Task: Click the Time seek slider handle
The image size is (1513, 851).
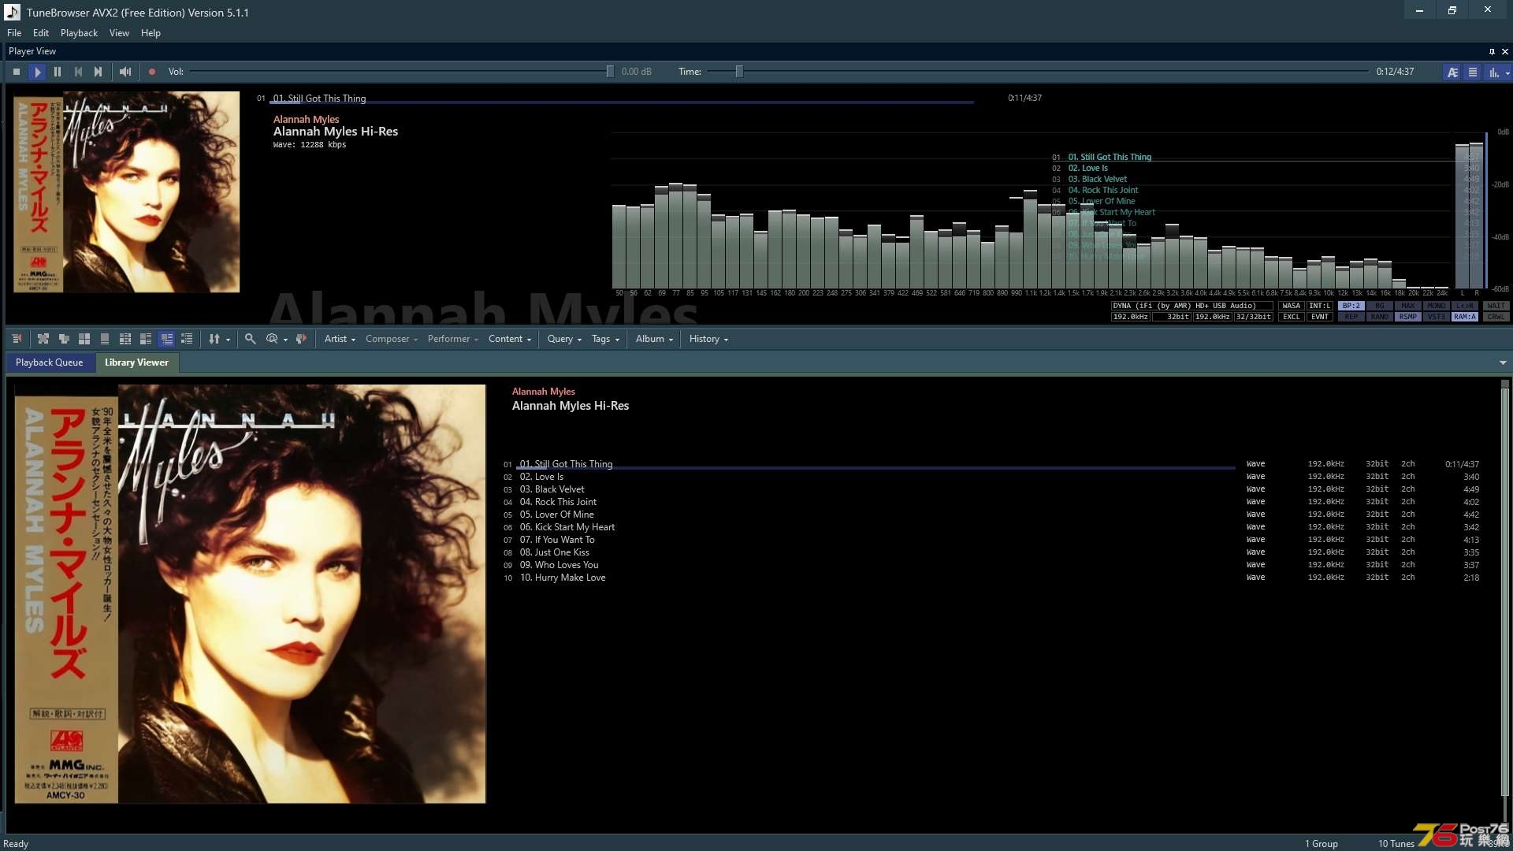Action: (x=739, y=72)
